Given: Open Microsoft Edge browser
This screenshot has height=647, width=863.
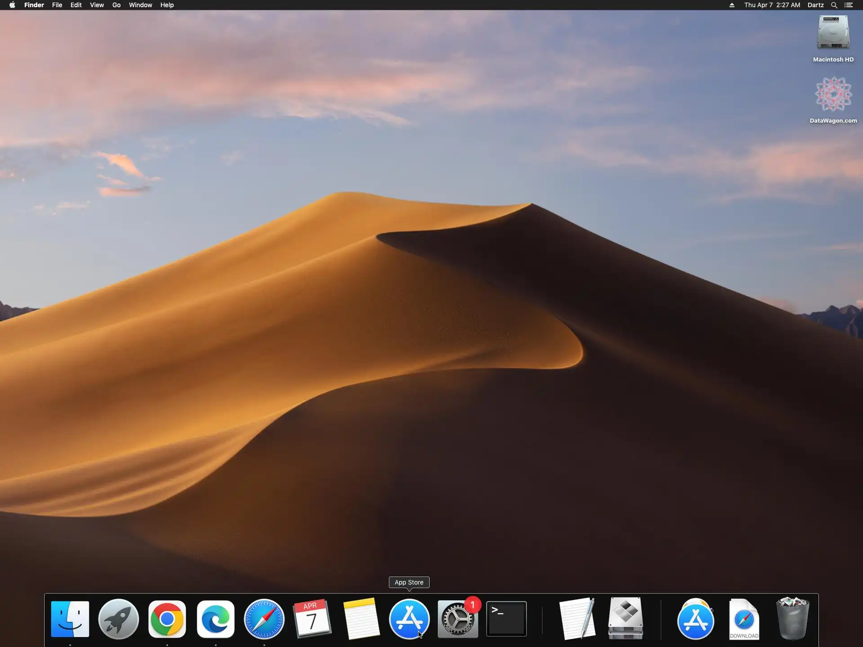Looking at the screenshot, I should coord(216,619).
